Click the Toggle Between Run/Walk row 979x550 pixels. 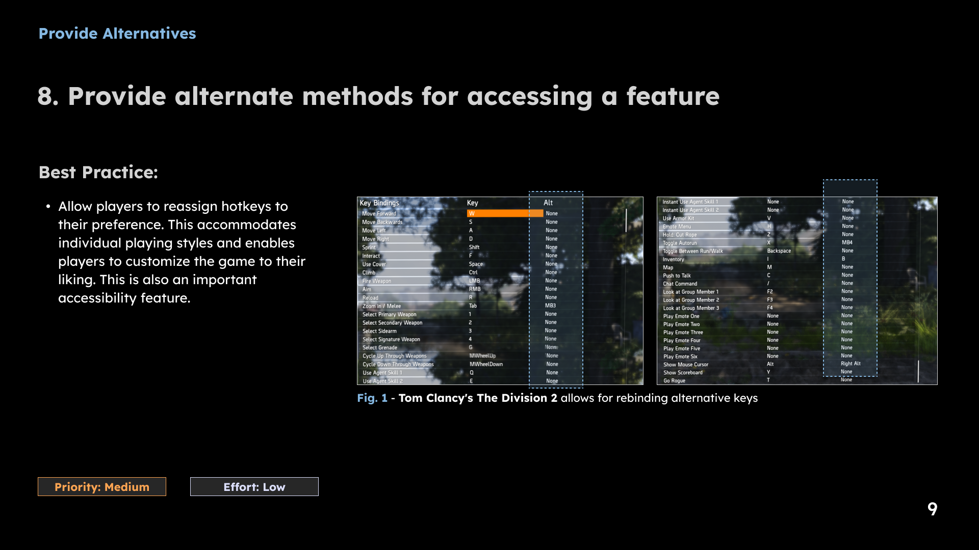[x=692, y=251]
